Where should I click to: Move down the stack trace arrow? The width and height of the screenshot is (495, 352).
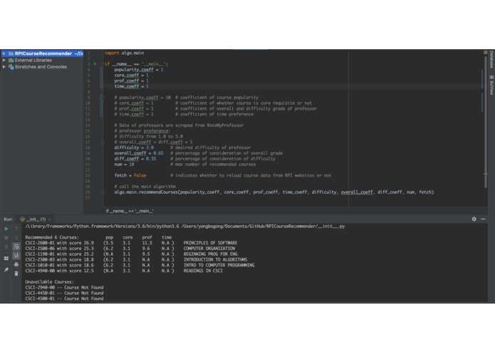click(16, 237)
